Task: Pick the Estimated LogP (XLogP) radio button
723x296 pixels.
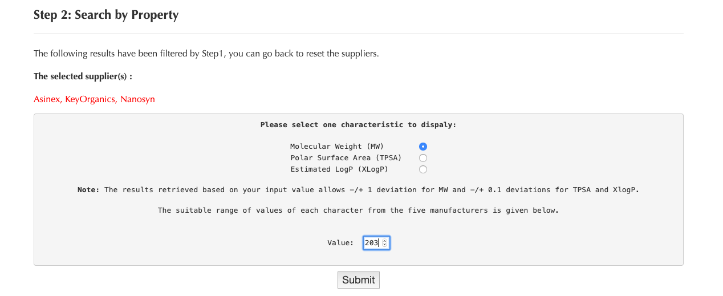Action: [x=423, y=169]
